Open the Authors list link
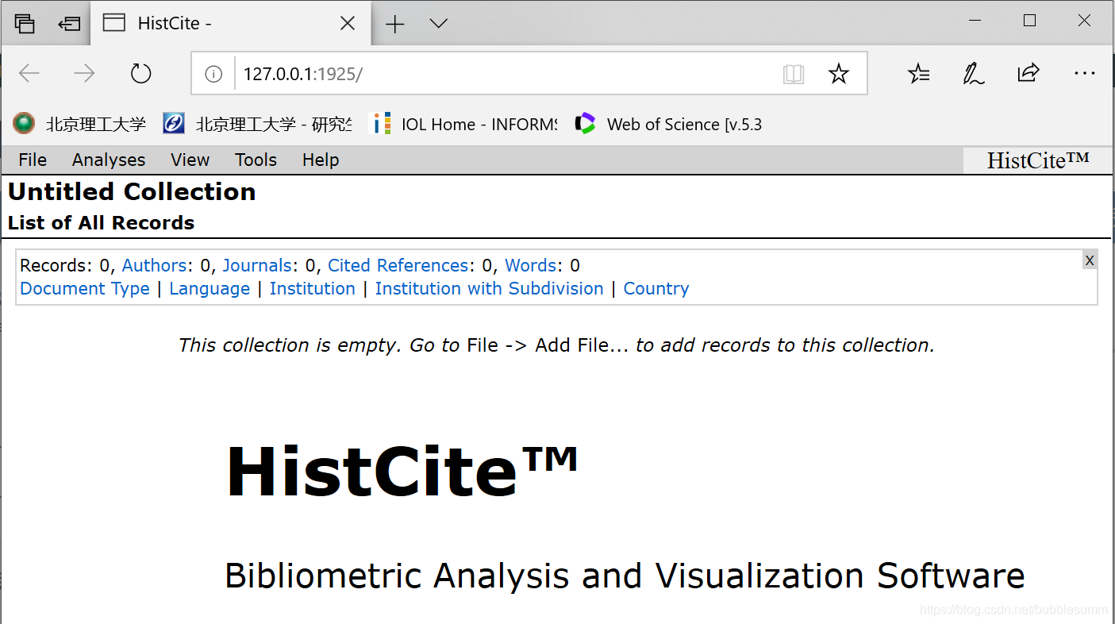The width and height of the screenshot is (1115, 624). (154, 265)
